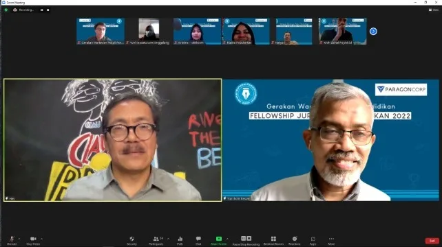Expand video options arrow beside Stop Video
The width and height of the screenshot is (442, 247).
[42, 239]
